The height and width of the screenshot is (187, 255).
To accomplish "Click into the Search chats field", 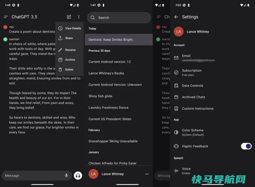I will pos(119,18).
